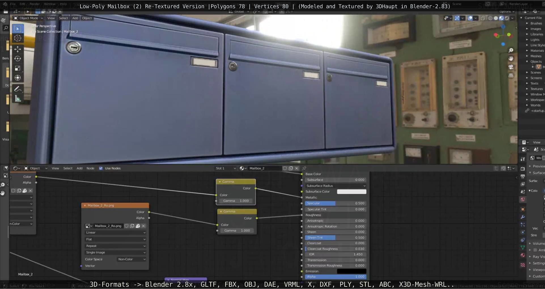The image size is (545, 289).
Task: Open the node editor Node menu
Action: [90, 168]
